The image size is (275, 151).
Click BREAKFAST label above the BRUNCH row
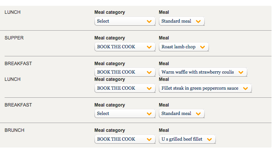point(18,105)
